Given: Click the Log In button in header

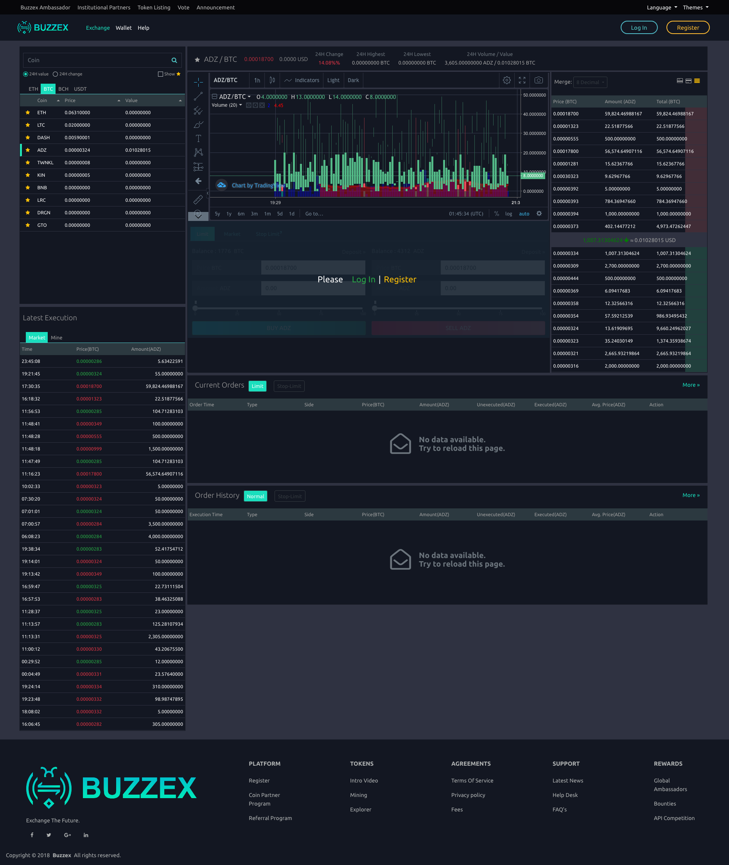Looking at the screenshot, I should [x=639, y=27].
